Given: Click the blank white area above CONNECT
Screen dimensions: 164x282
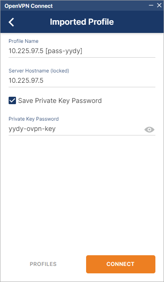Looking at the screenshot, I should coord(82,194).
